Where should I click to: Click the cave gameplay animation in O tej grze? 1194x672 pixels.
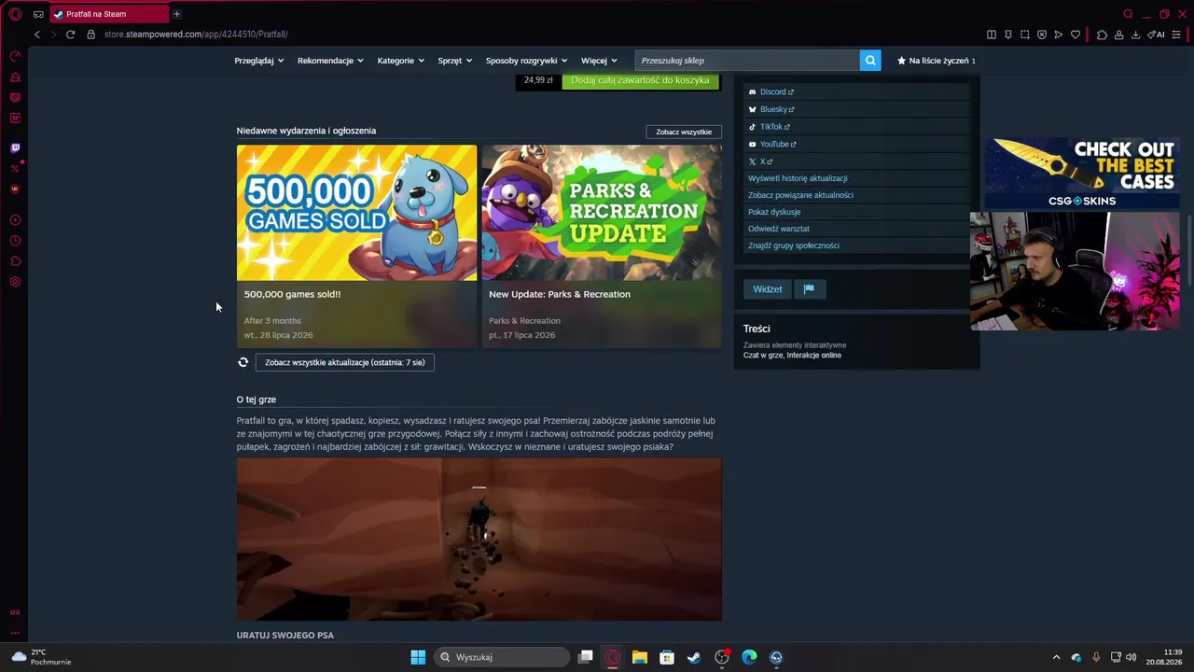479,539
